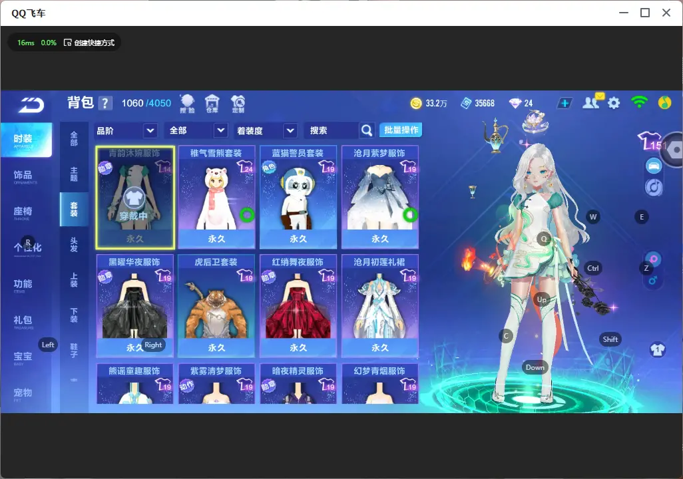Open the settings gear icon
The width and height of the screenshot is (683, 479).
(614, 103)
